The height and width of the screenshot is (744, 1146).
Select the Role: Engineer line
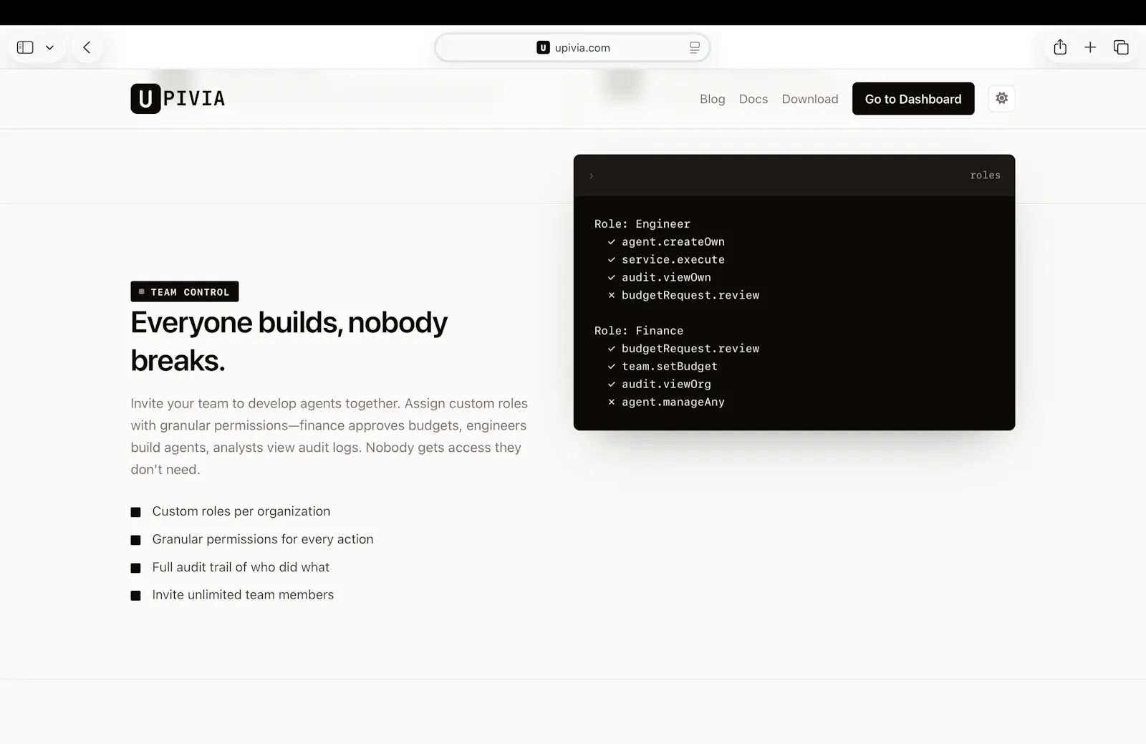click(x=642, y=223)
